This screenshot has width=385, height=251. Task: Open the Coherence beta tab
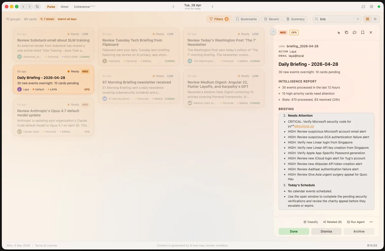click(84, 7)
